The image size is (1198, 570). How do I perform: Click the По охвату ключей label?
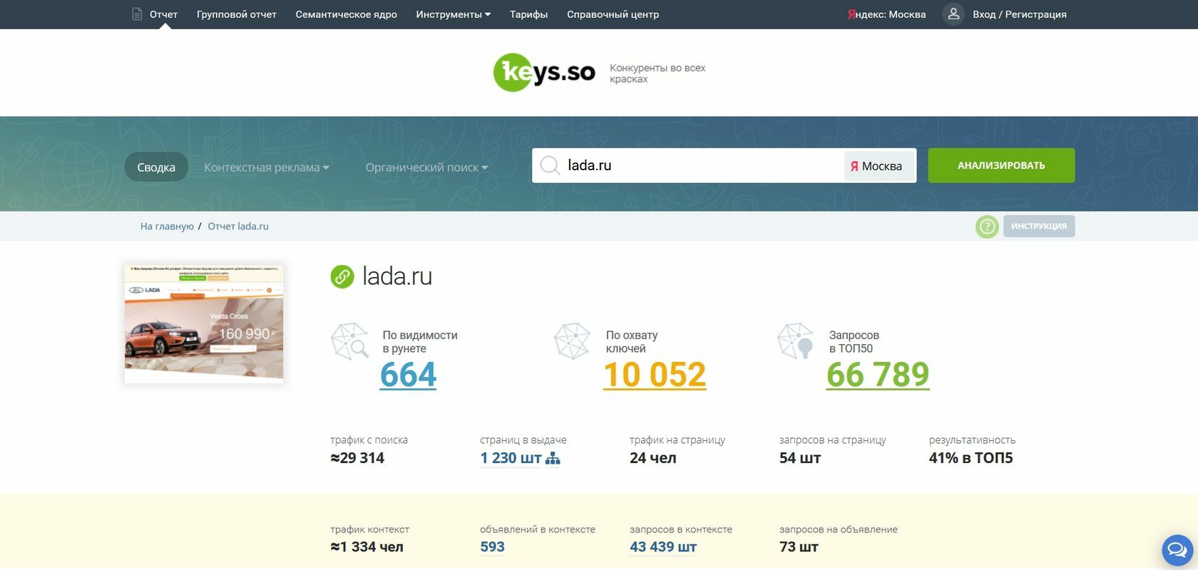[x=632, y=342]
